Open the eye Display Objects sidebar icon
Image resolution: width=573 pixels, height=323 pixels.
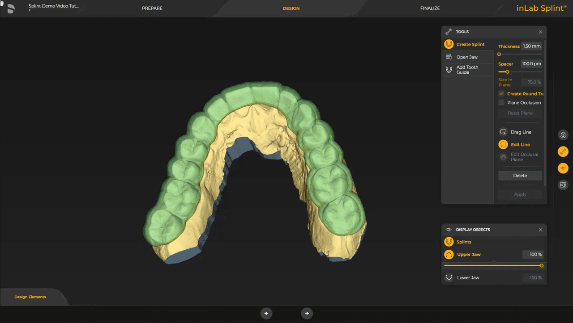click(563, 168)
